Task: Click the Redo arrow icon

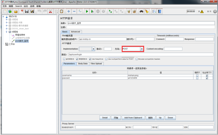Action: [45, 11]
